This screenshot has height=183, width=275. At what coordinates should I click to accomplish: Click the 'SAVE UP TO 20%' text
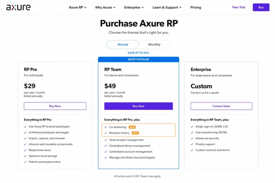[138, 53]
